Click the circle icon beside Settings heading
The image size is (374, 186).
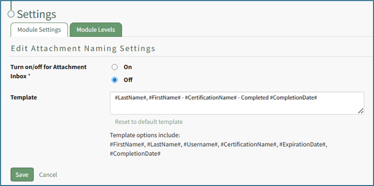(11, 14)
